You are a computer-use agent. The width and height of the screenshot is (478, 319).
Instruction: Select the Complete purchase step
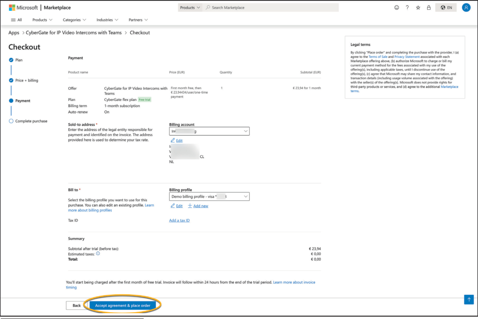tap(31, 121)
